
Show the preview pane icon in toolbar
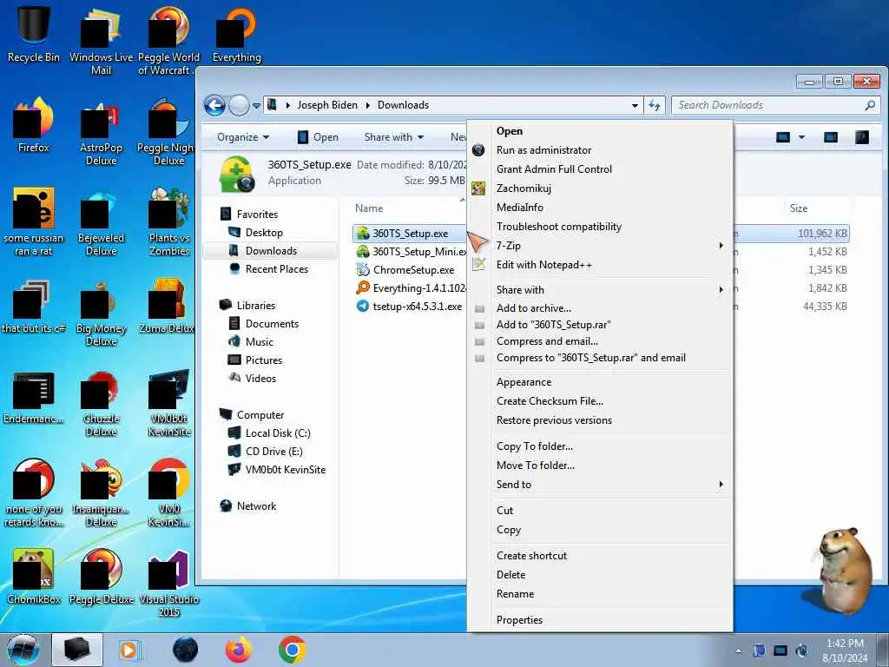831,137
